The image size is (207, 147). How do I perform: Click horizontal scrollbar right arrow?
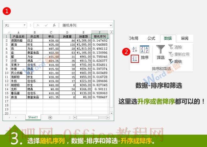(x=108, y=117)
